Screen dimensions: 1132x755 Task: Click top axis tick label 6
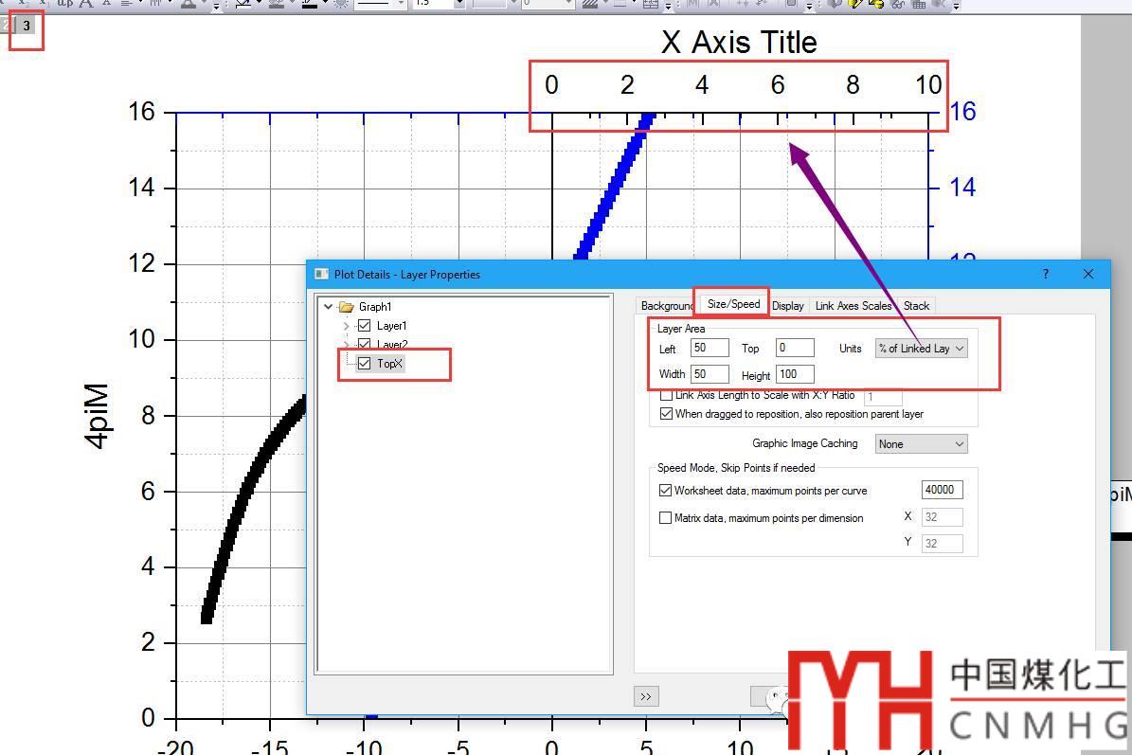778,84
